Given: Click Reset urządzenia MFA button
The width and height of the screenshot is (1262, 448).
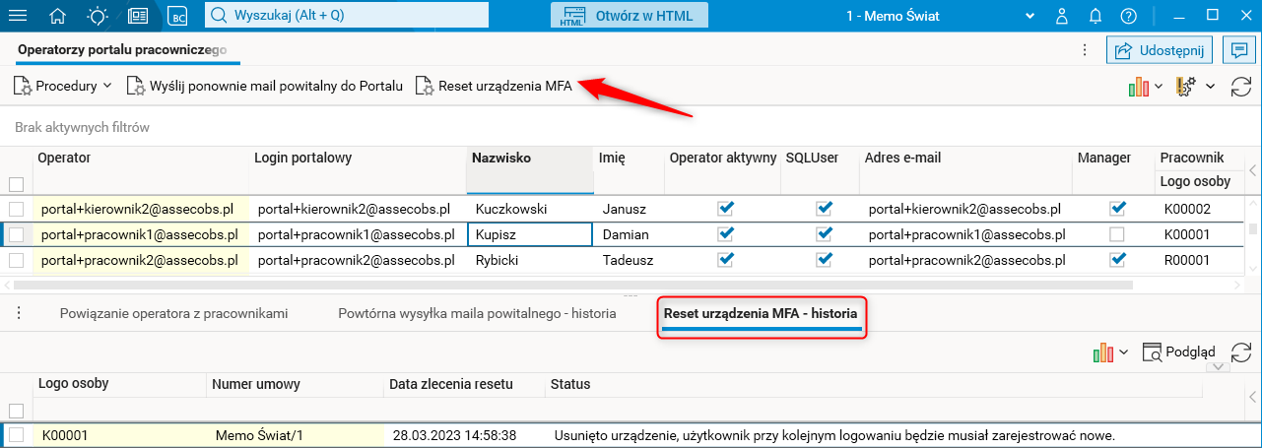Looking at the screenshot, I should 494,86.
